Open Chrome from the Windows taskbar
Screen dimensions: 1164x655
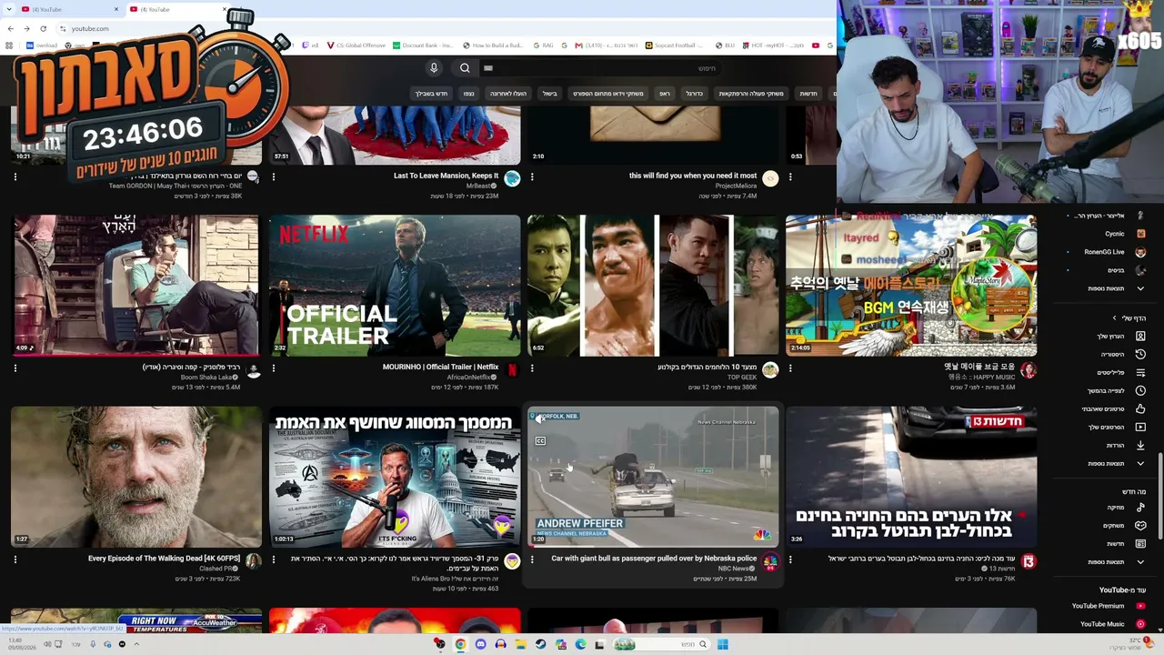click(x=460, y=644)
